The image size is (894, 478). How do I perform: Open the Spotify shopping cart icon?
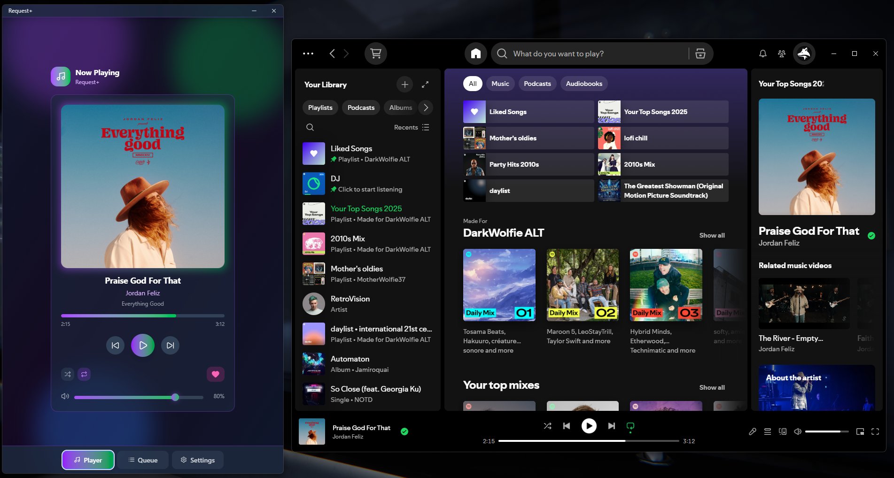(x=376, y=54)
